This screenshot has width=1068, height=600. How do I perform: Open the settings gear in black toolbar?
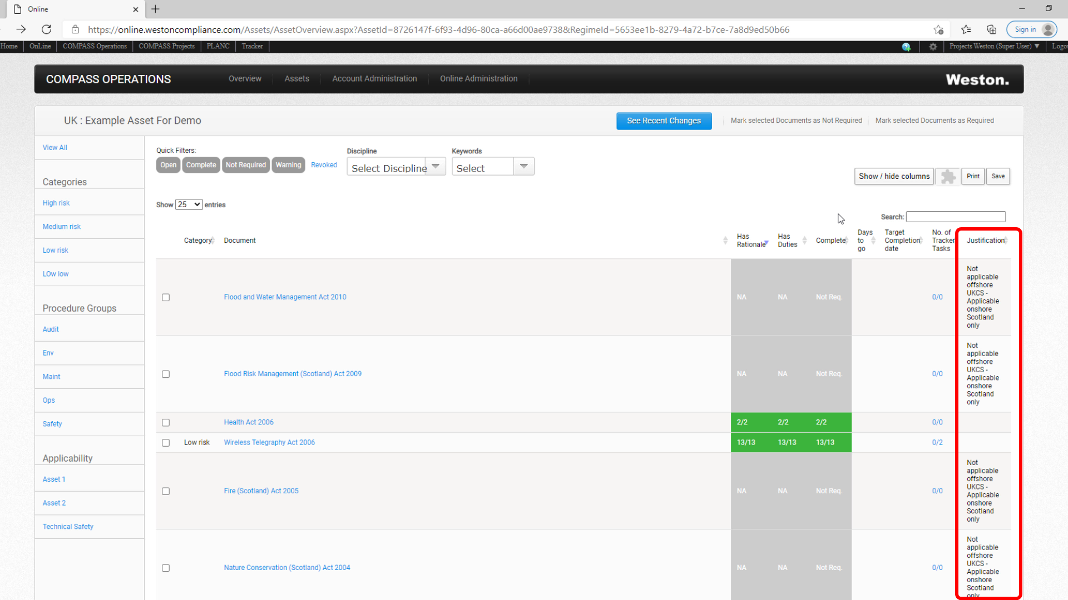(x=933, y=47)
